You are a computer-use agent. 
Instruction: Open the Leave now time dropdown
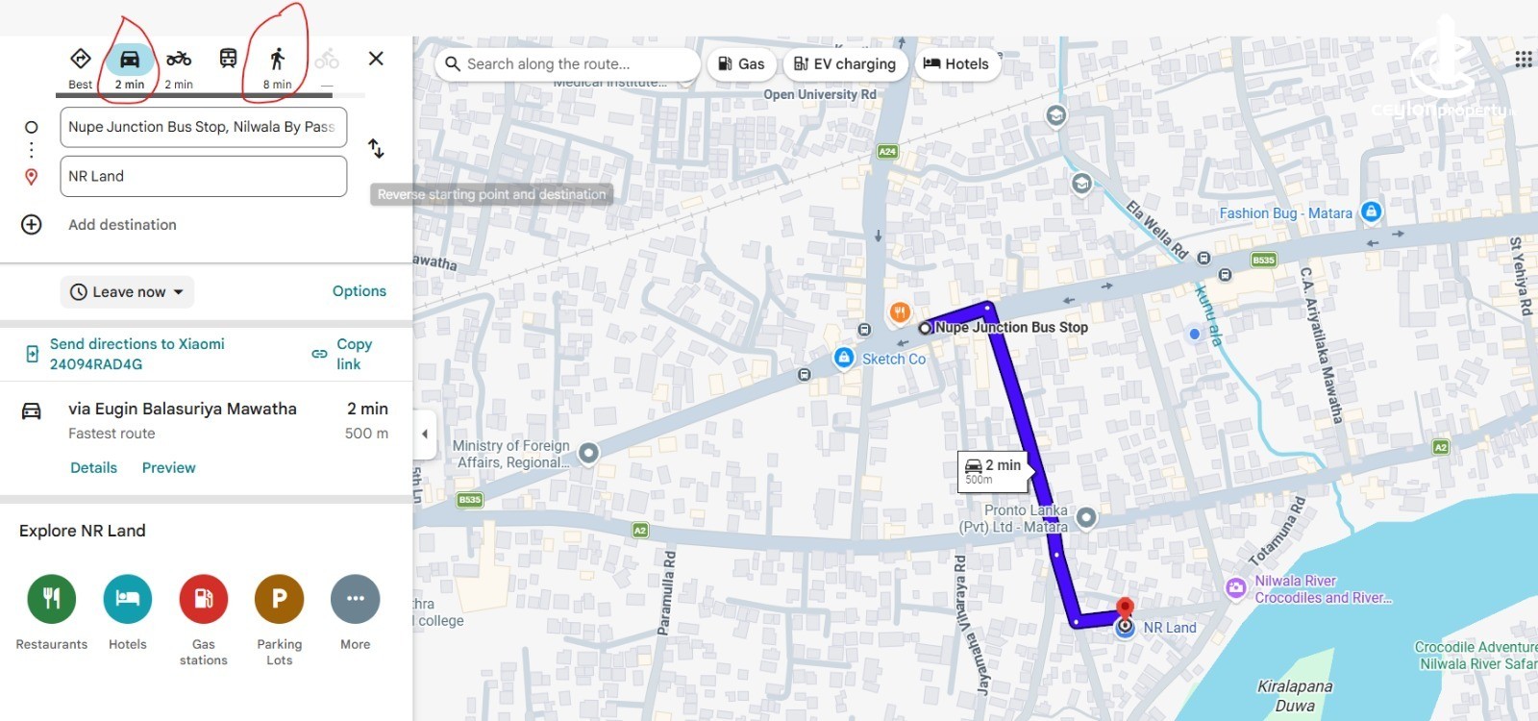click(x=127, y=292)
